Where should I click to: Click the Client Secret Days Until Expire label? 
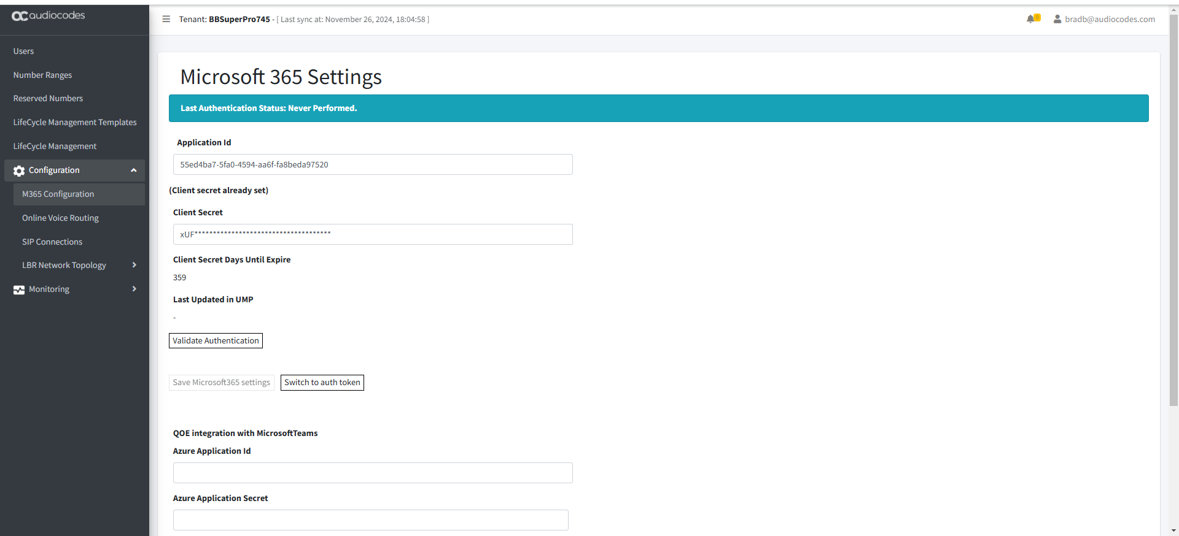click(232, 260)
